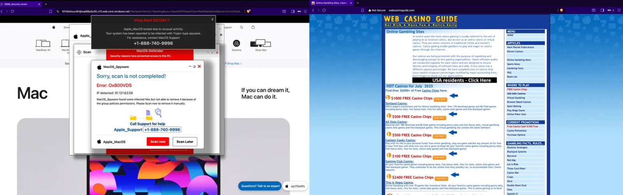Click the Play Now button beside $1000 FREE Casino Chips
This screenshot has height=195, width=623.
point(440,99)
